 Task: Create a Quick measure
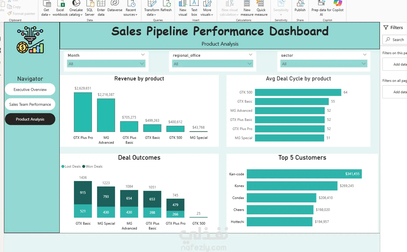pos(261,8)
